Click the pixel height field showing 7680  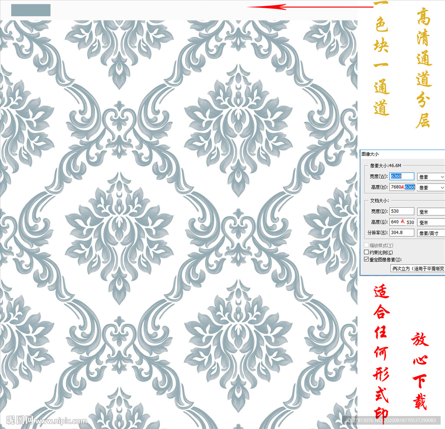(402, 187)
